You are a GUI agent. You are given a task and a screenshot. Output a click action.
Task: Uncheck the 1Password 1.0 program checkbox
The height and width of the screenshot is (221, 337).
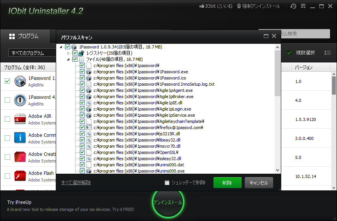click(7, 81)
